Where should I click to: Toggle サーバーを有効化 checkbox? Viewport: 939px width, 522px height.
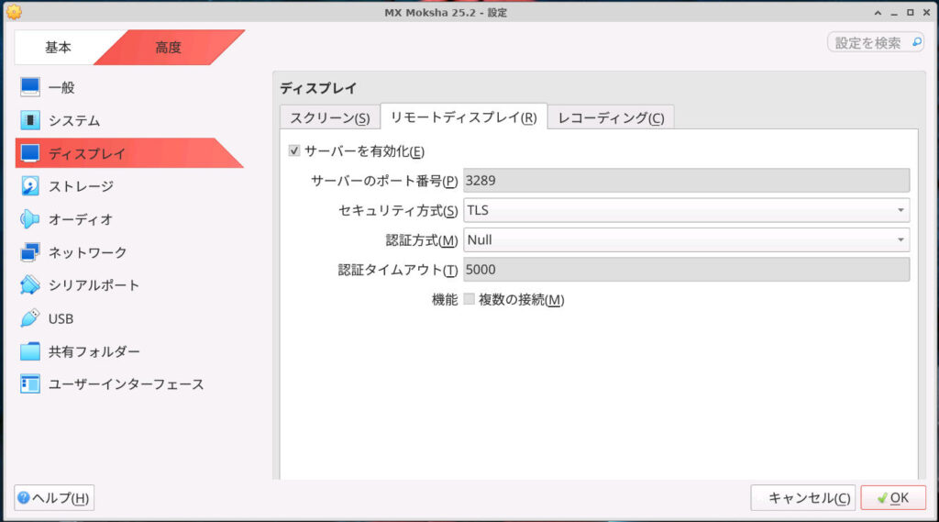pos(294,150)
